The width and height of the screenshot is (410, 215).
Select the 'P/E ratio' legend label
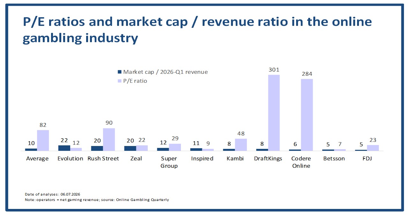click(135, 81)
